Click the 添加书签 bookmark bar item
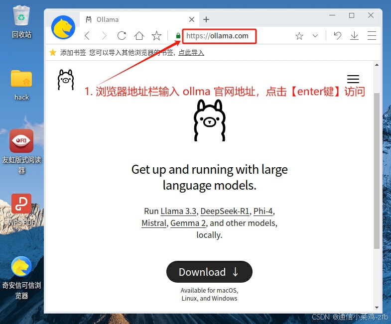The image size is (391, 324). [73, 53]
